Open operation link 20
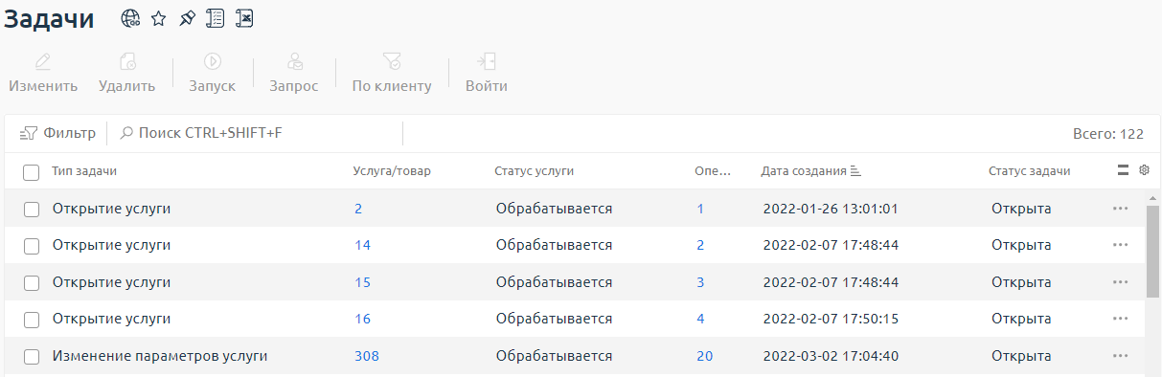This screenshot has width=1162, height=377. pos(704,356)
